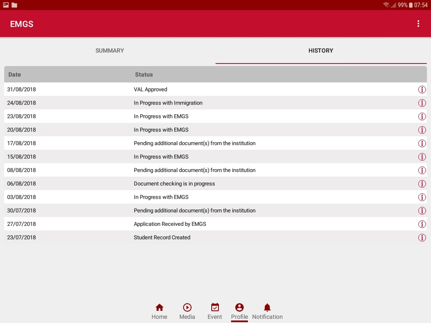Select the History tab

(x=321, y=50)
